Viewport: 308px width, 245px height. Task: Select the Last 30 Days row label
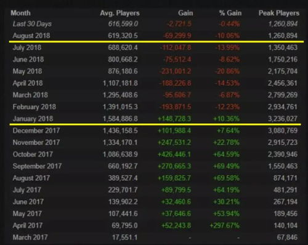[x=32, y=24]
